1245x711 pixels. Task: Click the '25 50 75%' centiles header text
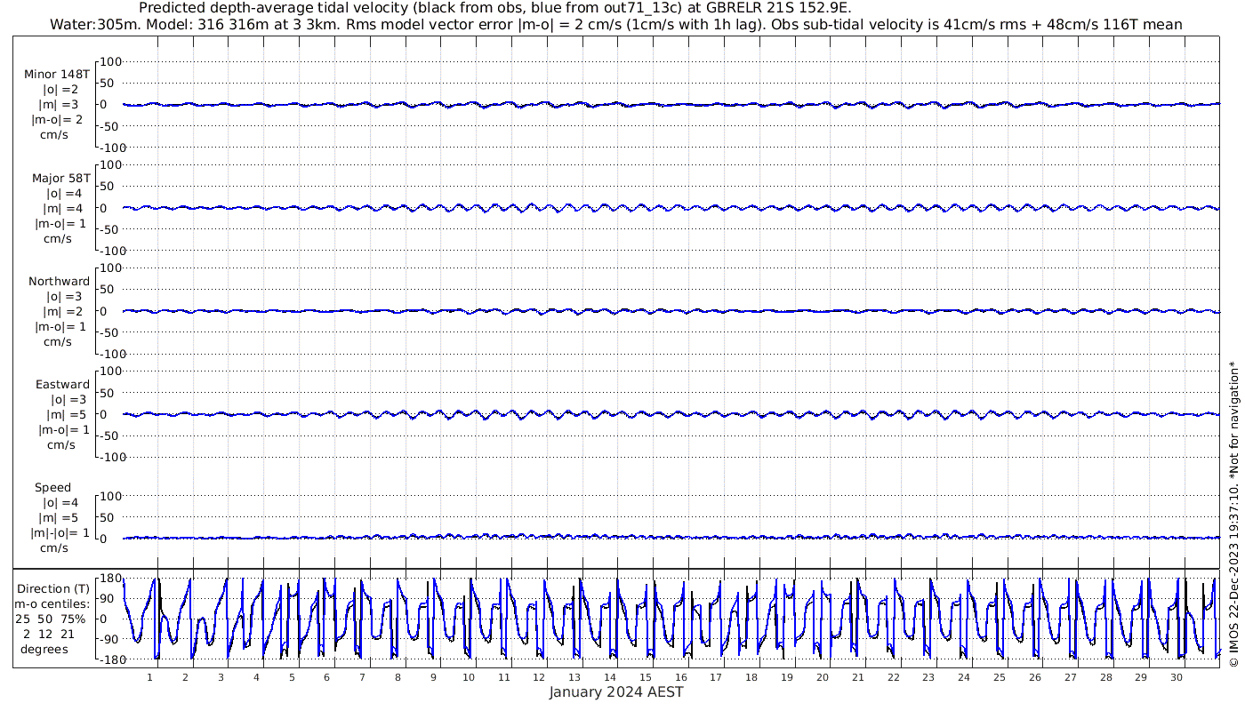click(51, 619)
